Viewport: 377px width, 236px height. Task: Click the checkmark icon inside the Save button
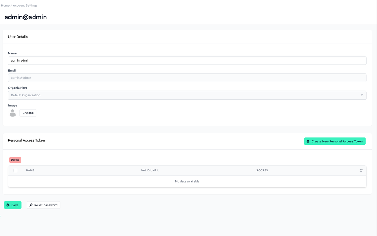[x=8, y=205]
